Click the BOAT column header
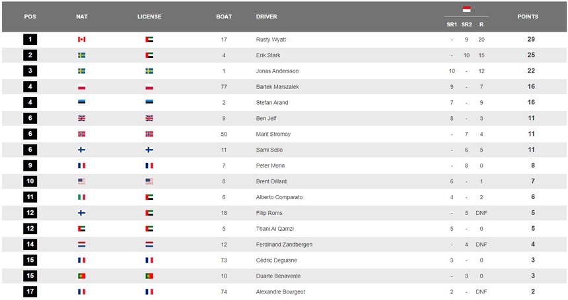Viewport: 568px width, 300px height. [224, 16]
